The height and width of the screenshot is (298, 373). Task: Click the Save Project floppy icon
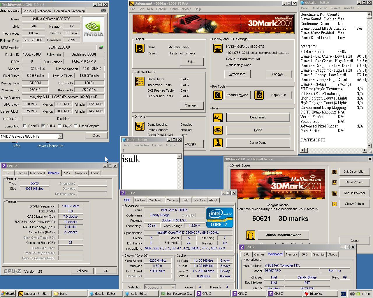tap(335, 182)
